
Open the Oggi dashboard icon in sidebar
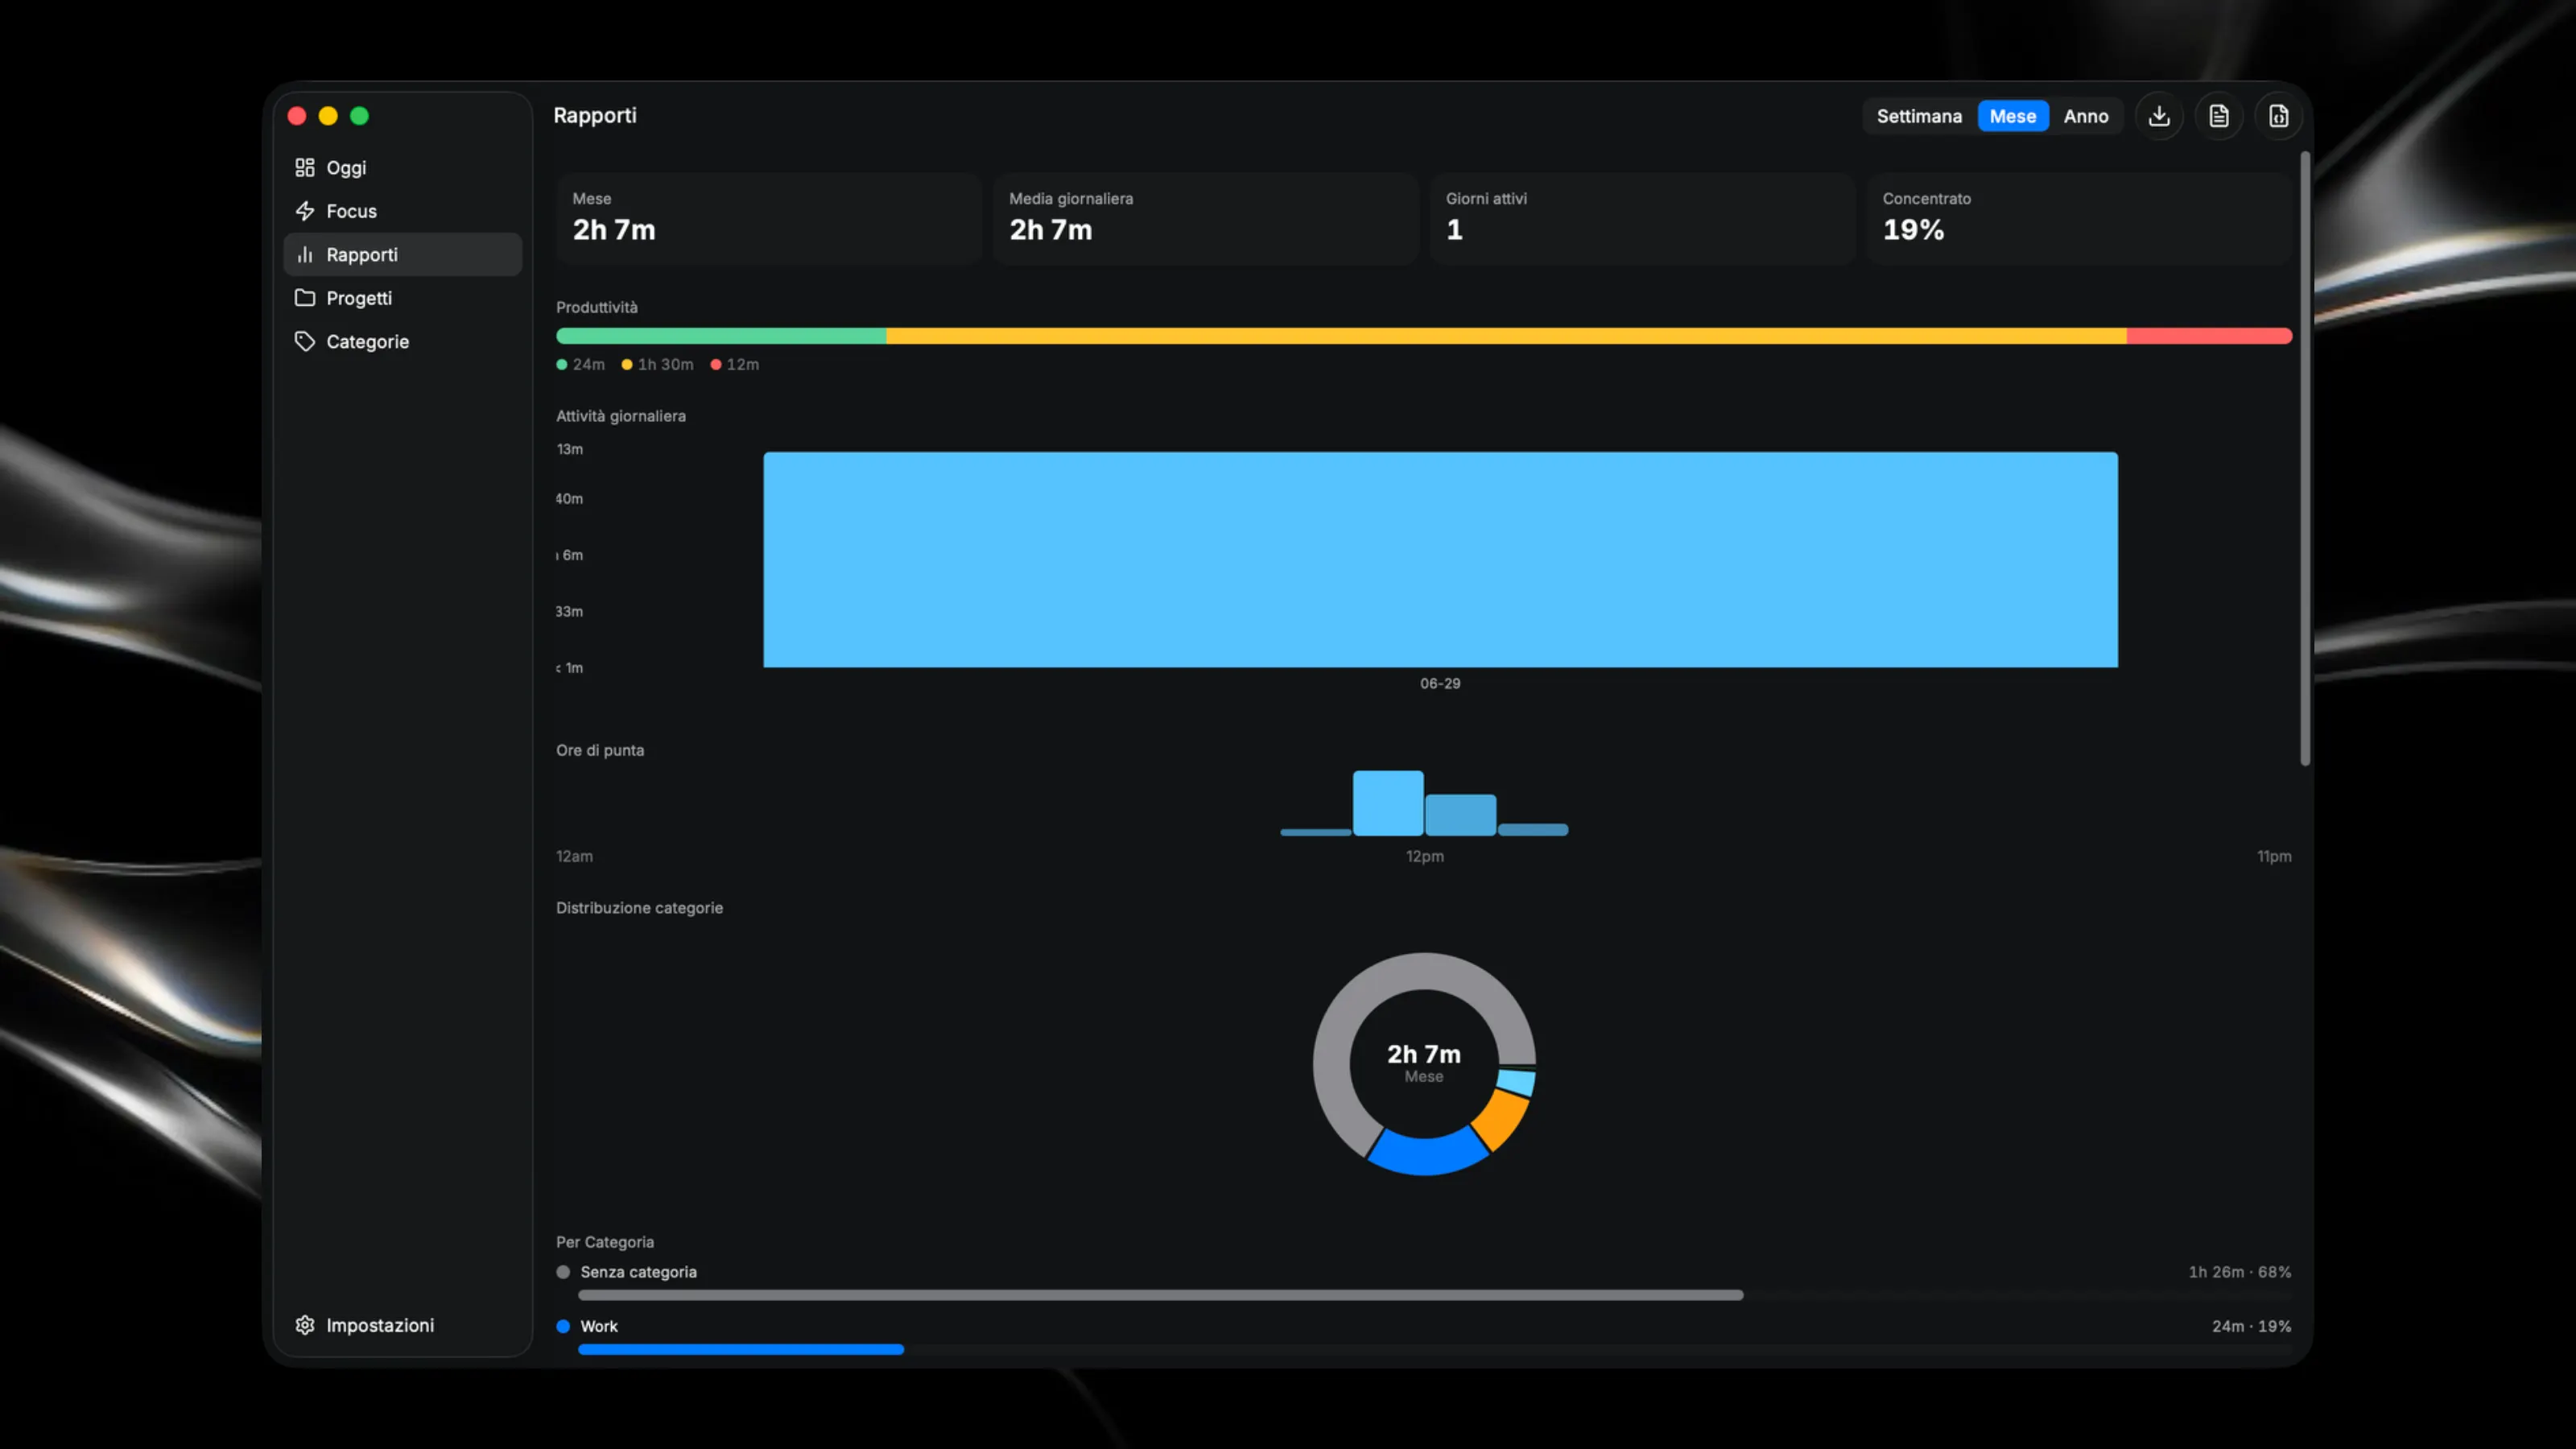305,168
